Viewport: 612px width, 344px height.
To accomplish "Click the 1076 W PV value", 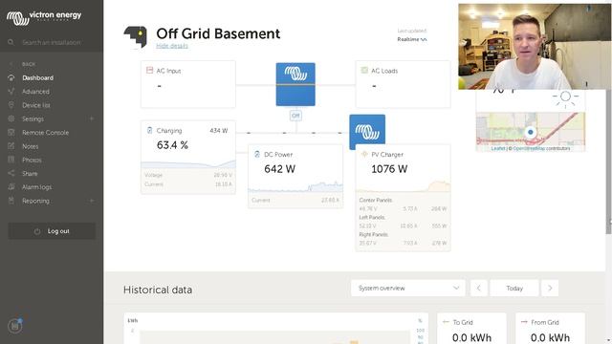I will tap(389, 169).
